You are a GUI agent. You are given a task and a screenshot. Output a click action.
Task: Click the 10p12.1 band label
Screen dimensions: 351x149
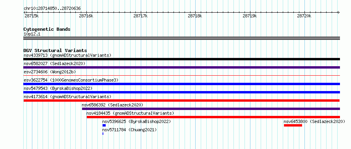click(x=32, y=34)
